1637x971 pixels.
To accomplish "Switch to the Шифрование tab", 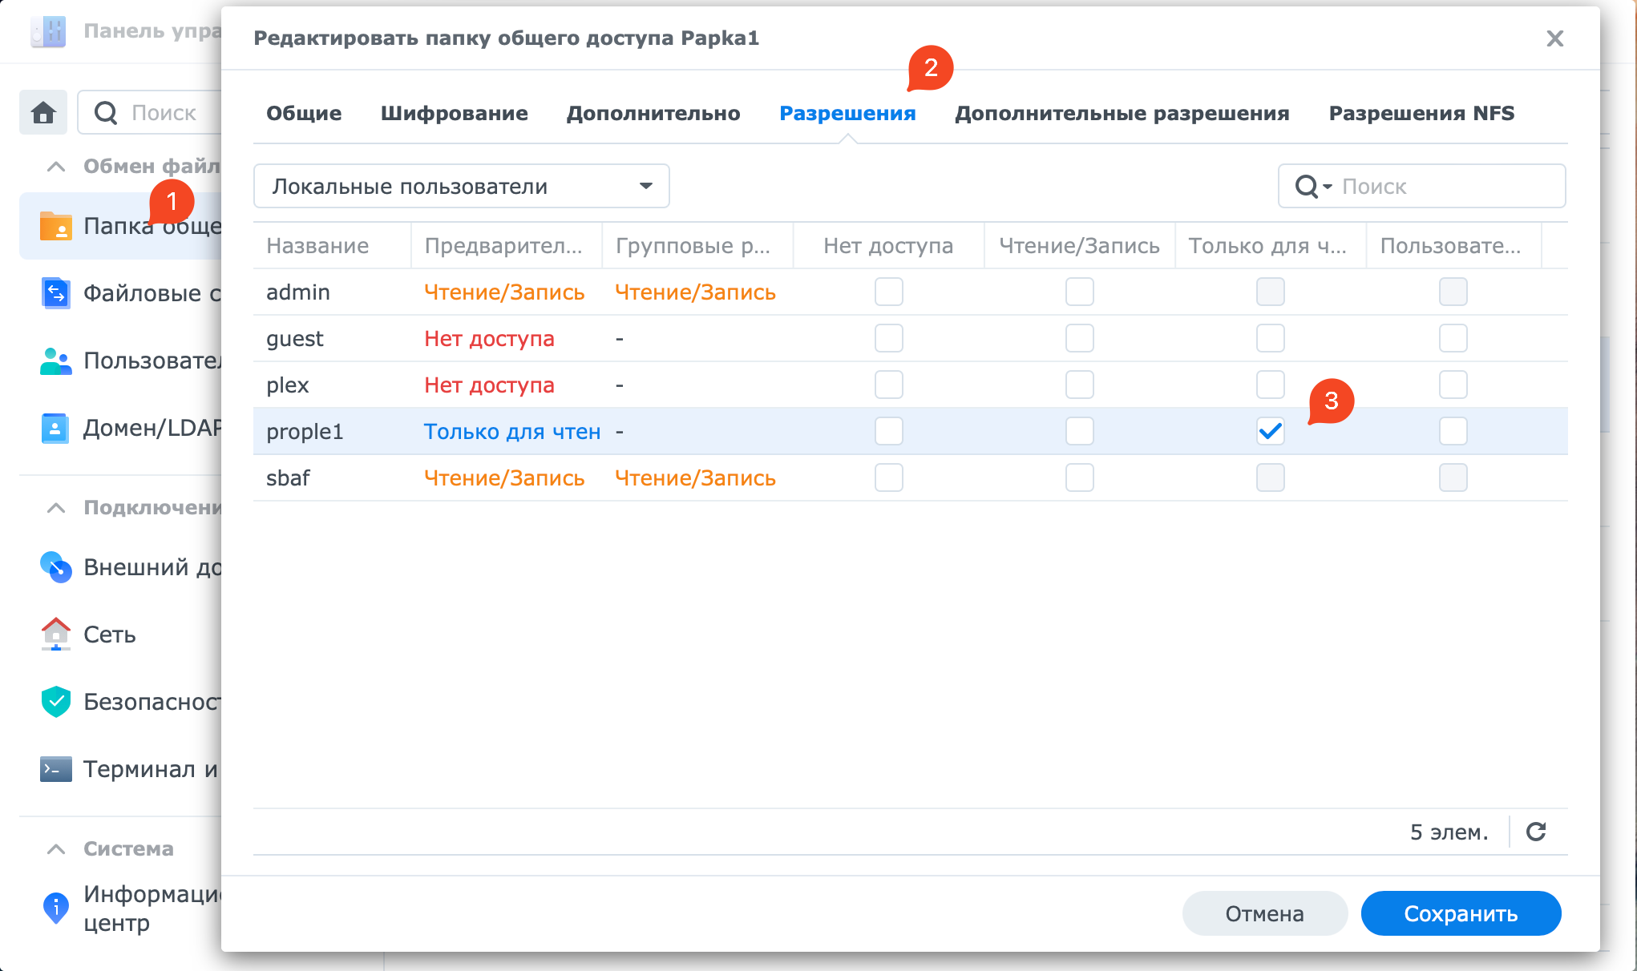I will pyautogui.click(x=454, y=113).
